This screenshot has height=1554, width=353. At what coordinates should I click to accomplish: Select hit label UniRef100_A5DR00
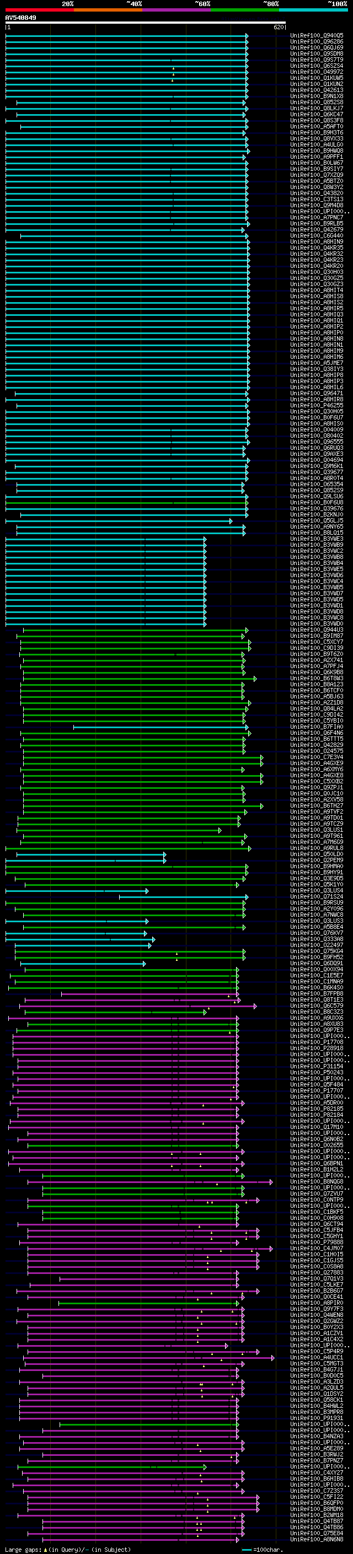(317, 1103)
